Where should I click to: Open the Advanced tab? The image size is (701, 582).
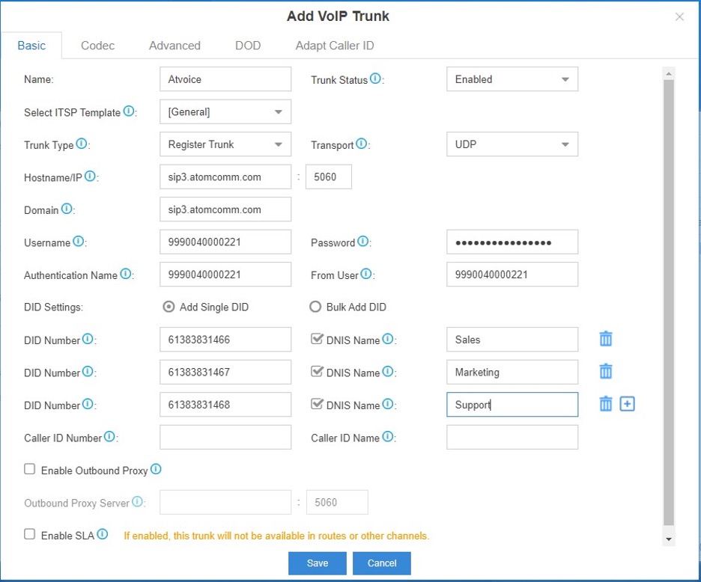click(x=175, y=46)
